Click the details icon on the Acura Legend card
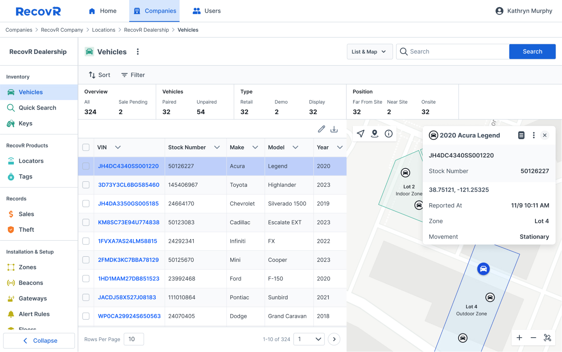Screen dimensions: 562x352 [x=521, y=135]
